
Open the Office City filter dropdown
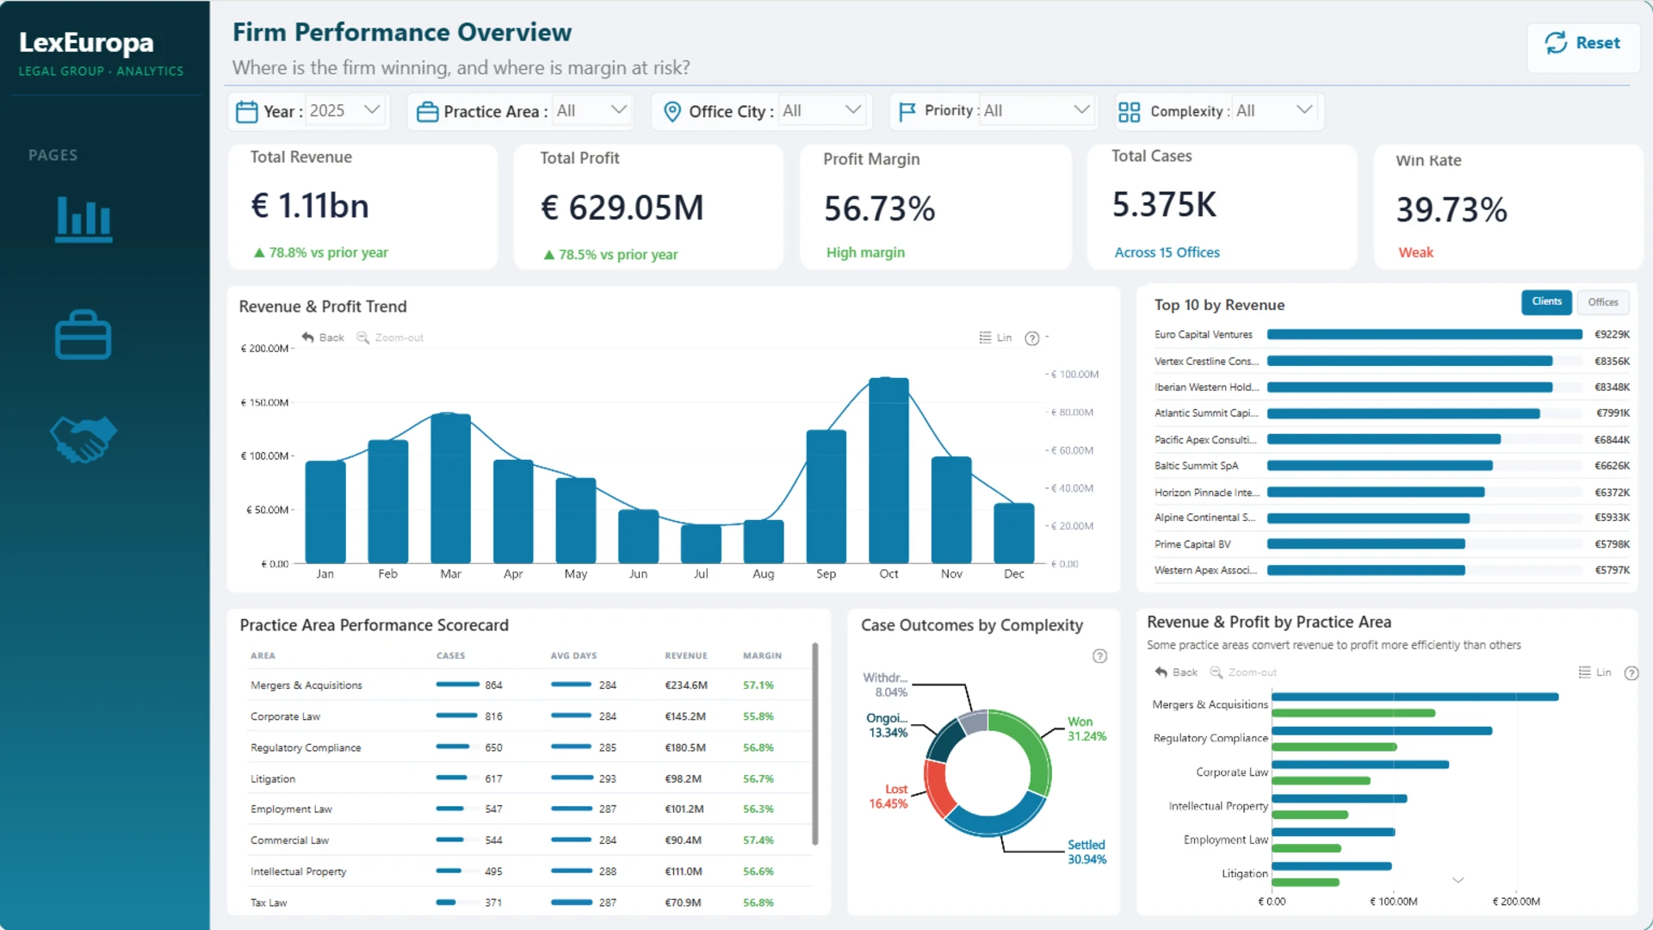coord(823,111)
